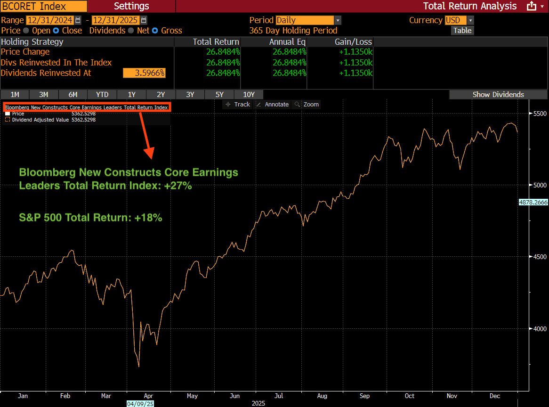
Task: Click the Show Dividends button
Action: click(498, 94)
